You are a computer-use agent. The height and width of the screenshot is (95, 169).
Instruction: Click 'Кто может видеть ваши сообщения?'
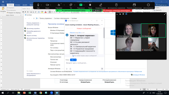(x=84, y=56)
